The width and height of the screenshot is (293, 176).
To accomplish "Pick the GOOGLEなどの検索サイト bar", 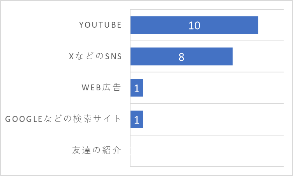I will click(137, 119).
